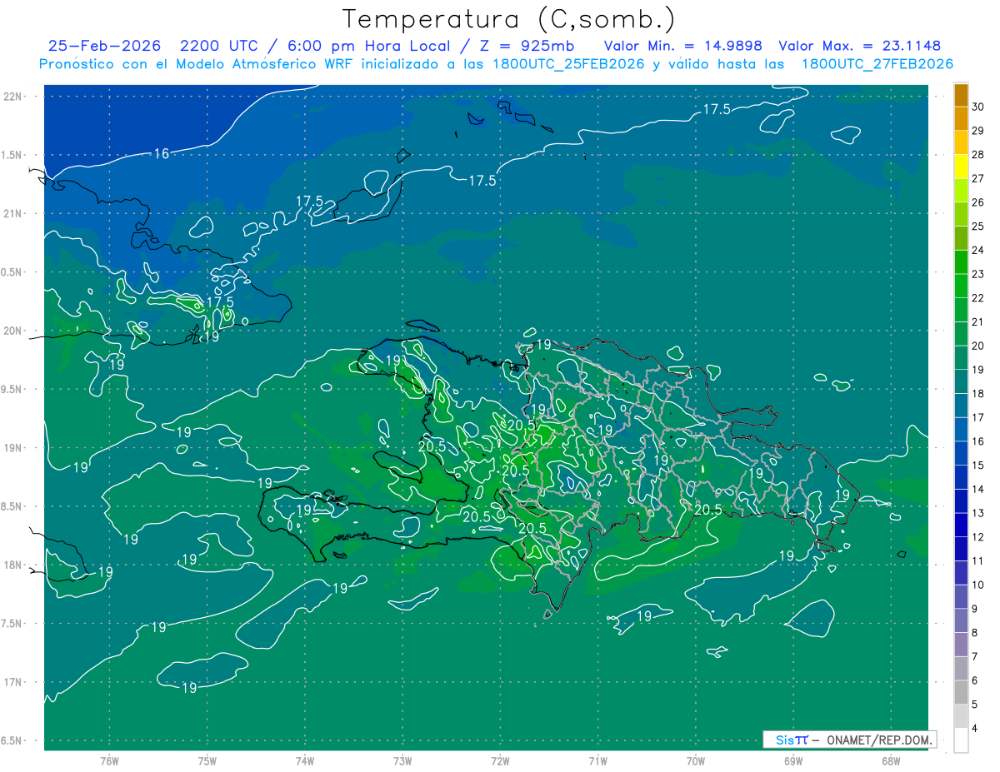The height and width of the screenshot is (772, 1000).
Task: Click the '17N' latitude axis label
Action: pos(12,682)
